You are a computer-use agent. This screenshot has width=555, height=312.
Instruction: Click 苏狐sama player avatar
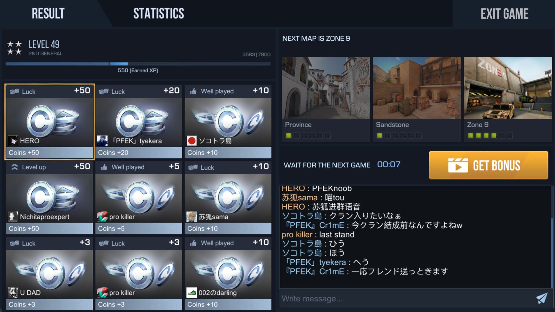pyautogui.click(x=191, y=217)
